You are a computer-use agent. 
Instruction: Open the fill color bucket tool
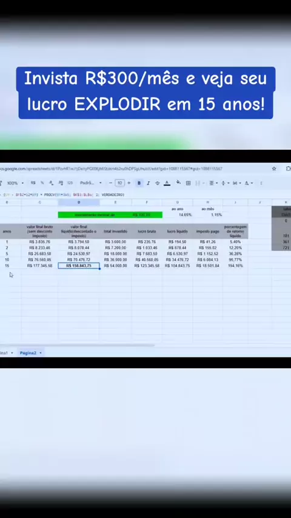point(178,183)
